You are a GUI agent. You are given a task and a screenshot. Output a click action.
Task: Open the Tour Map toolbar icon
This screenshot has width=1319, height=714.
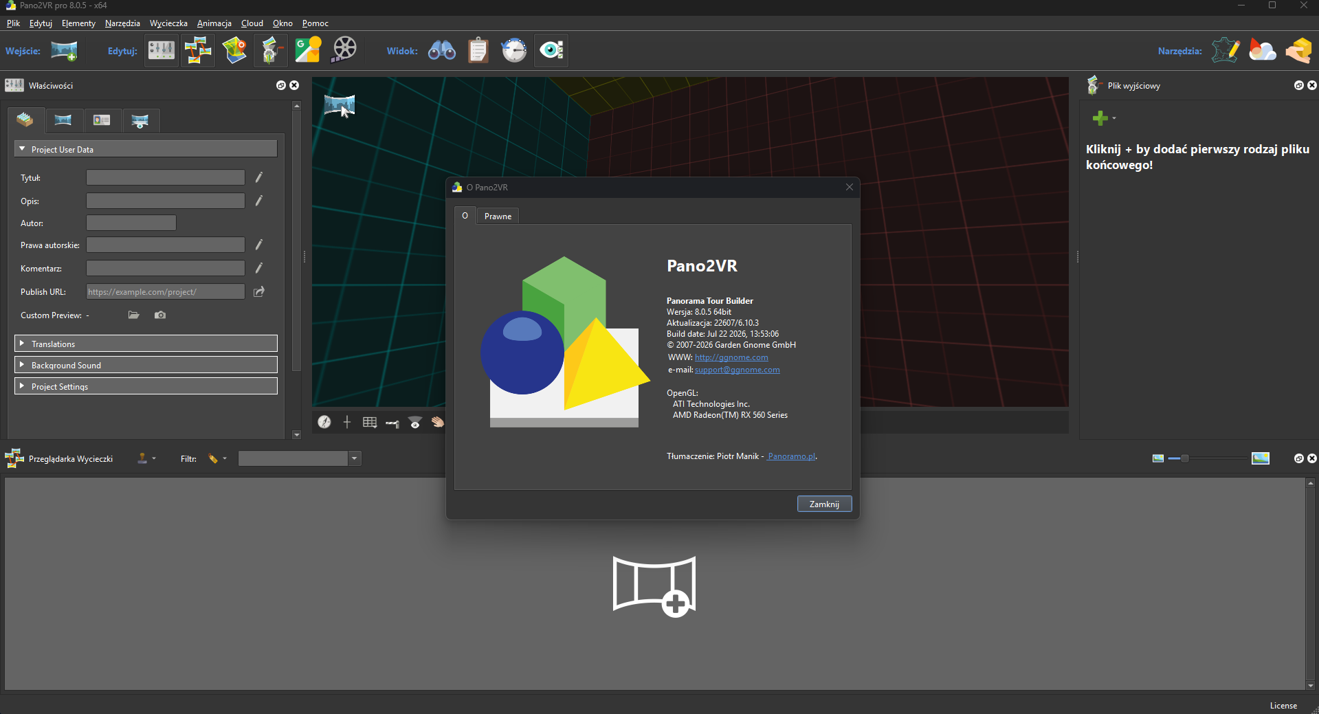tap(234, 51)
